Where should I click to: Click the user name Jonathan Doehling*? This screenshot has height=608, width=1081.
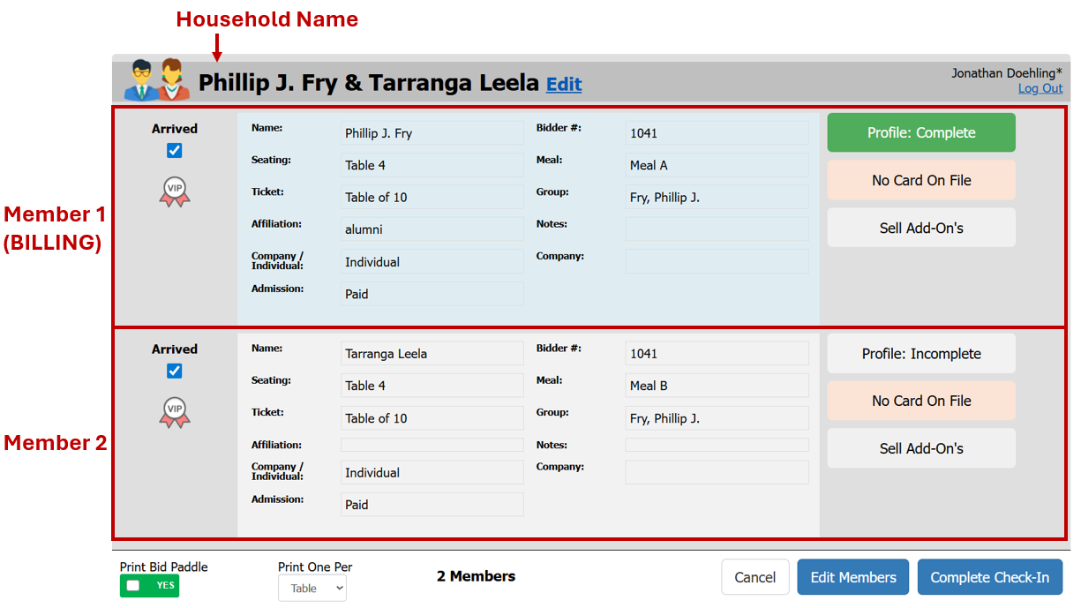pos(1007,73)
